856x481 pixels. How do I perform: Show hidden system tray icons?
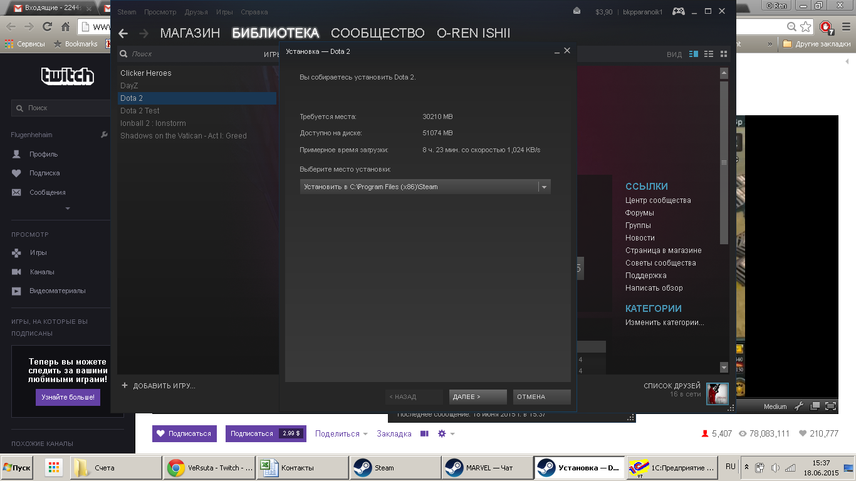pos(747,467)
